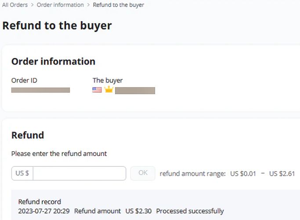The height and width of the screenshot is (220, 300).
Task: Confirm refund with the OK button
Action: (143, 173)
